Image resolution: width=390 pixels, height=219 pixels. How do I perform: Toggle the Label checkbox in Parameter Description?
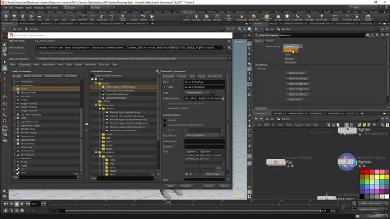(165, 87)
